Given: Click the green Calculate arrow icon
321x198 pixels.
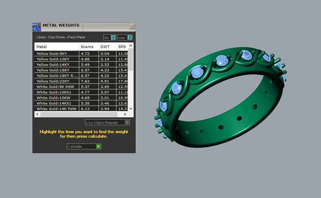Looking at the screenshot, I should click(x=99, y=146).
